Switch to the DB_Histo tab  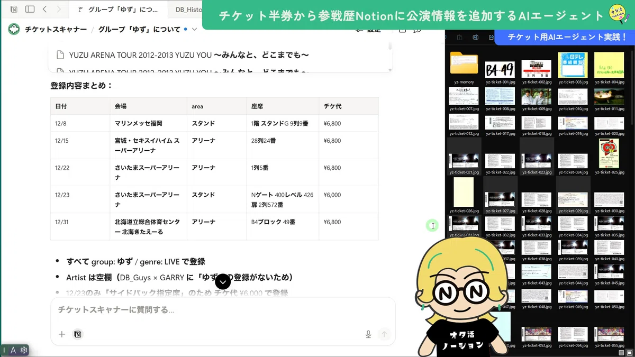tap(184, 10)
